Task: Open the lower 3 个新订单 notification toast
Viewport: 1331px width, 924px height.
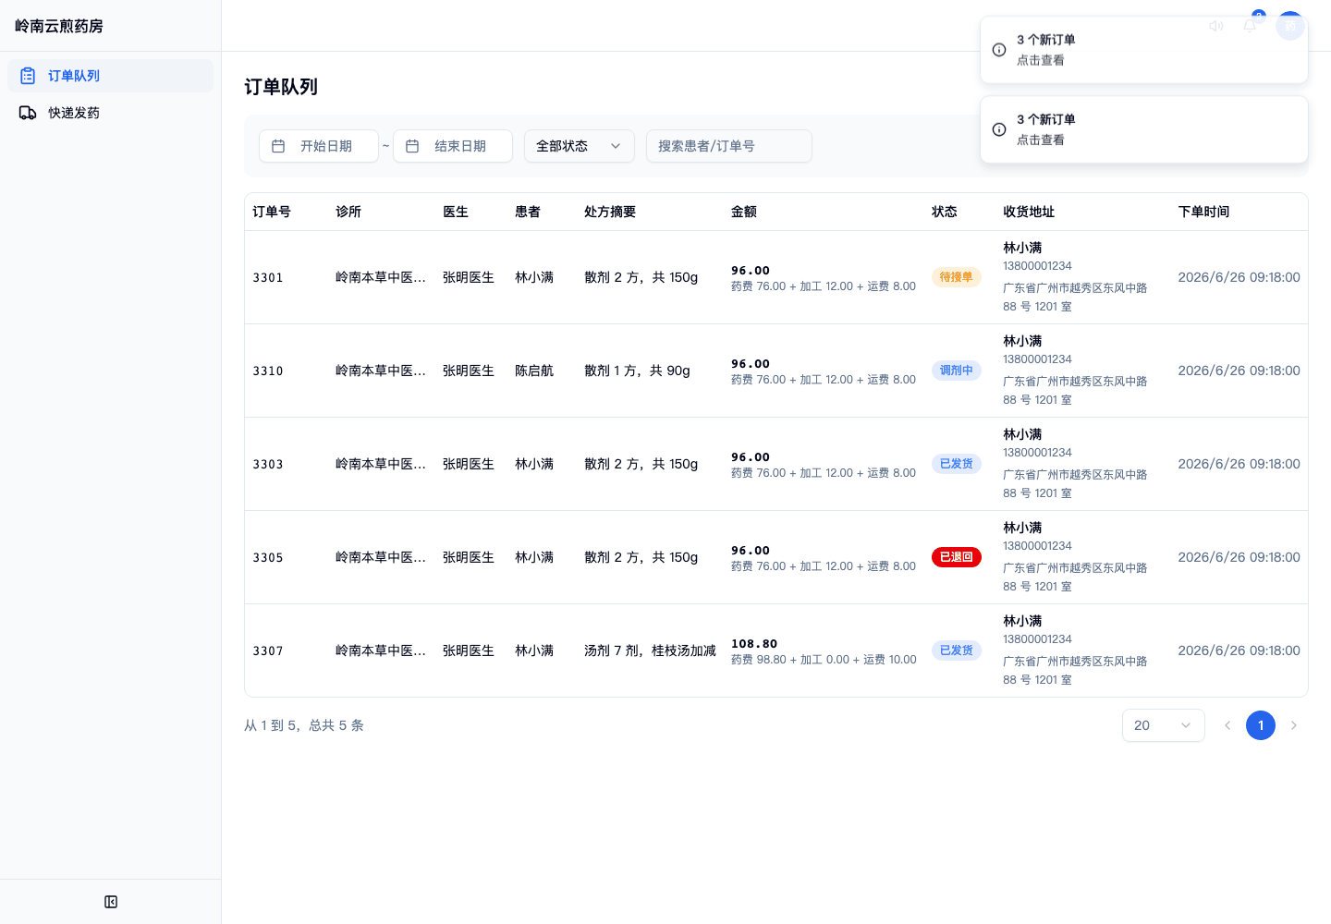Action: 1144,129
